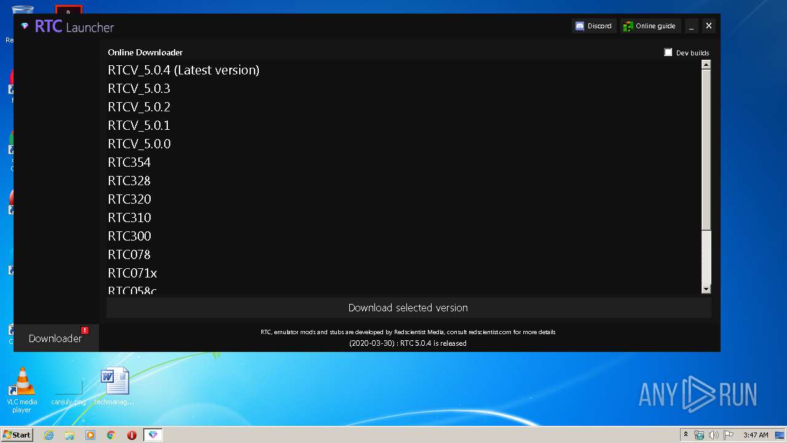Open Windows Explorer folder taskbar icon
The image size is (787, 443).
click(69, 435)
